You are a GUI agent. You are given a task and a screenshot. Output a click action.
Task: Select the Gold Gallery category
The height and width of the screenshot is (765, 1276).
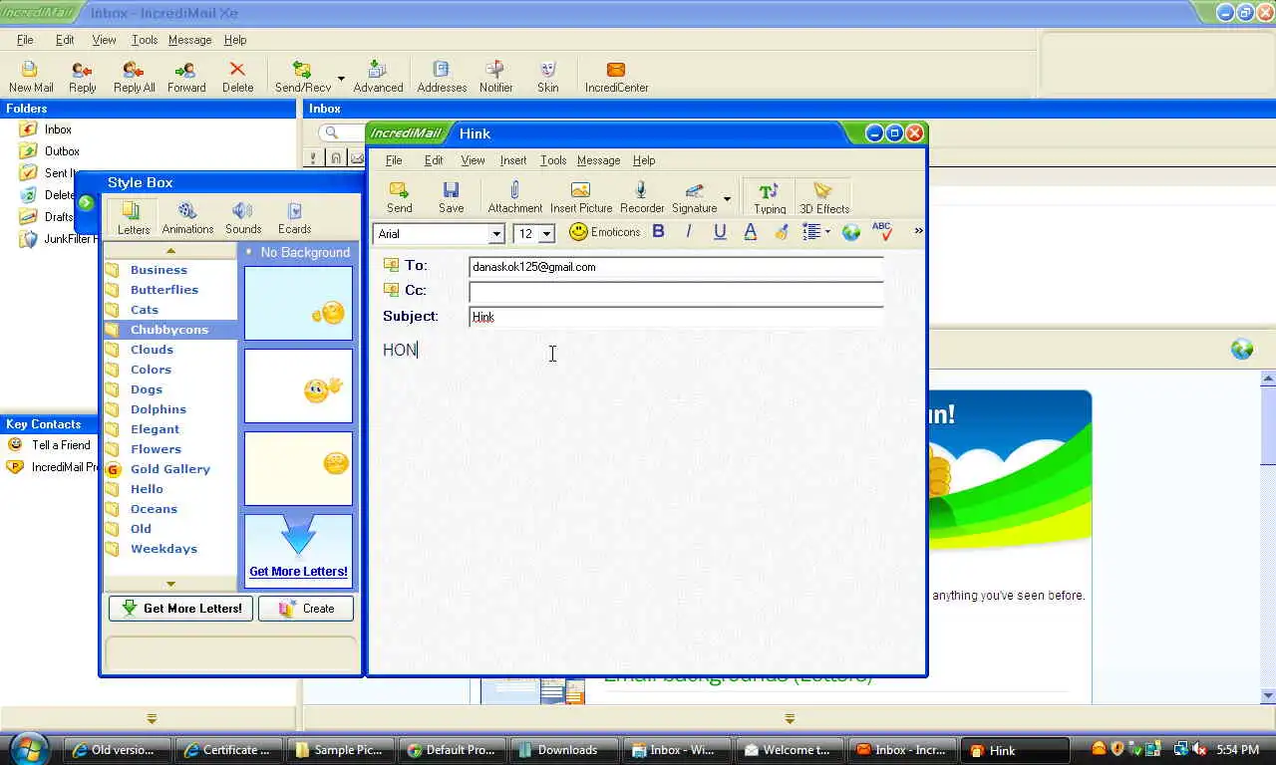[x=169, y=469]
